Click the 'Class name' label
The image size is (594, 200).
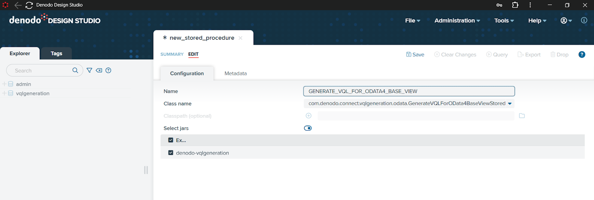coord(177,104)
